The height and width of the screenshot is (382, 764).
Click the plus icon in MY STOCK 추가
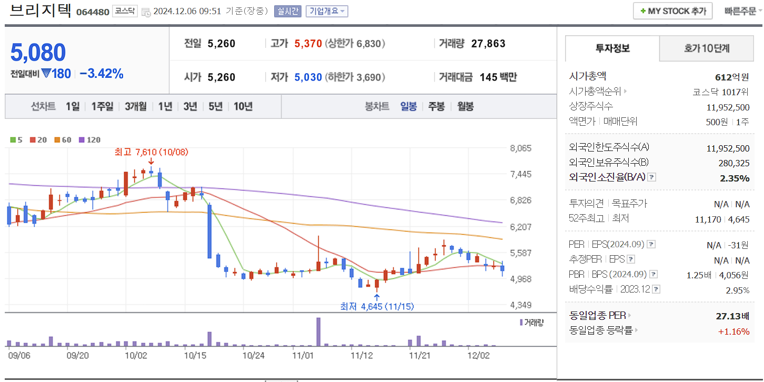(x=642, y=11)
